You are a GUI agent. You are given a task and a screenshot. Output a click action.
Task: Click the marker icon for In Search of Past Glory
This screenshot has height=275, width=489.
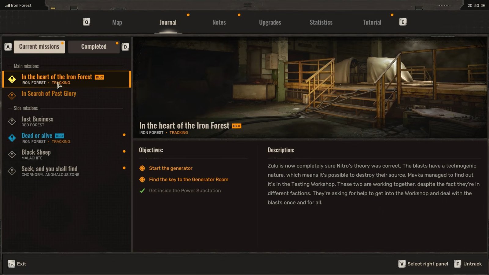tap(12, 96)
